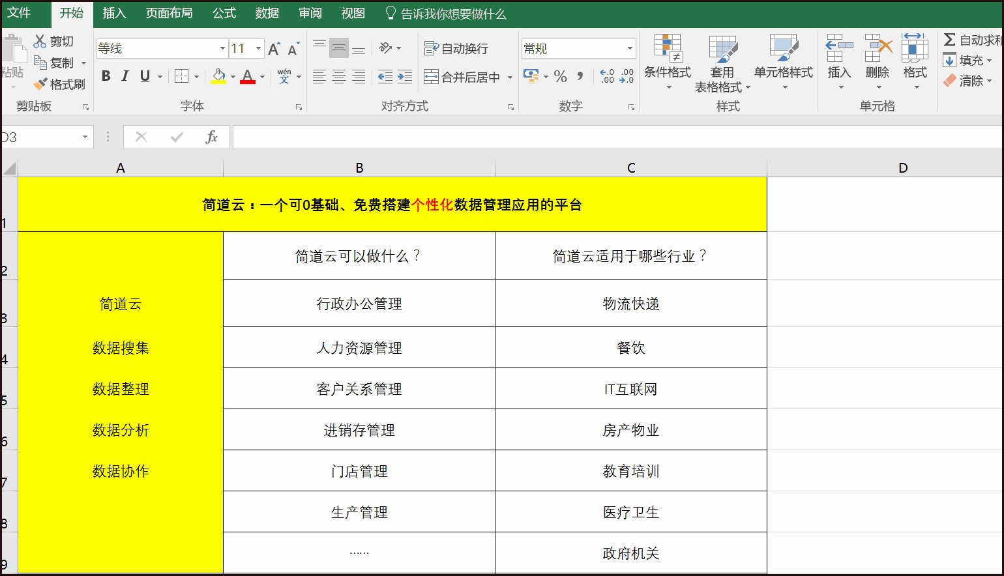Open the 文件 (File) tab
The width and height of the screenshot is (1004, 576).
tap(19, 13)
